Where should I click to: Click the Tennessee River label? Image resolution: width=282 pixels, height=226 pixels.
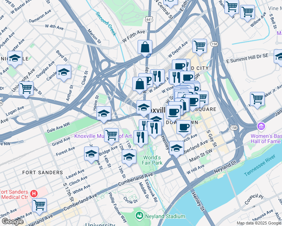pos(259,165)
